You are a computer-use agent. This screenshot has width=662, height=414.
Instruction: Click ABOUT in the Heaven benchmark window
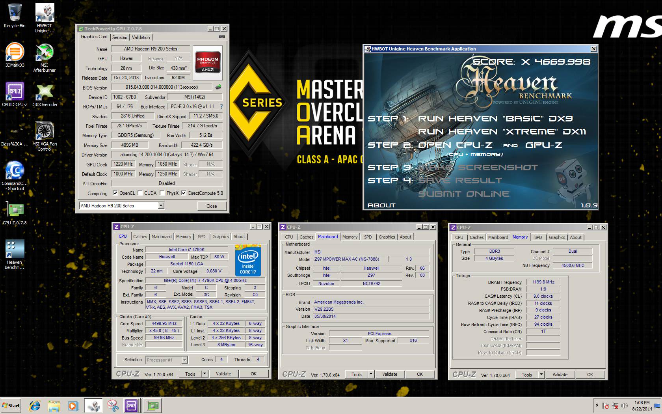381,205
